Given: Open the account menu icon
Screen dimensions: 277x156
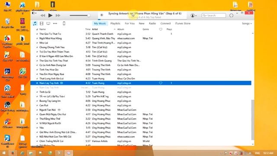Looking at the screenshot, I should coord(193,16).
